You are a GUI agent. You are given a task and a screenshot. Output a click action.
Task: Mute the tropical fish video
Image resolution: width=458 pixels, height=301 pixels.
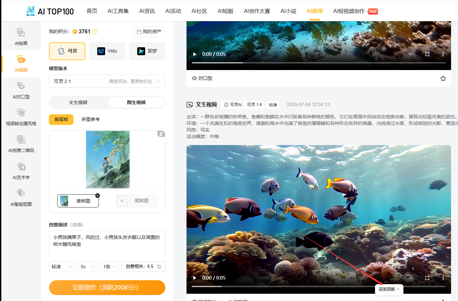pyautogui.click(x=411, y=278)
